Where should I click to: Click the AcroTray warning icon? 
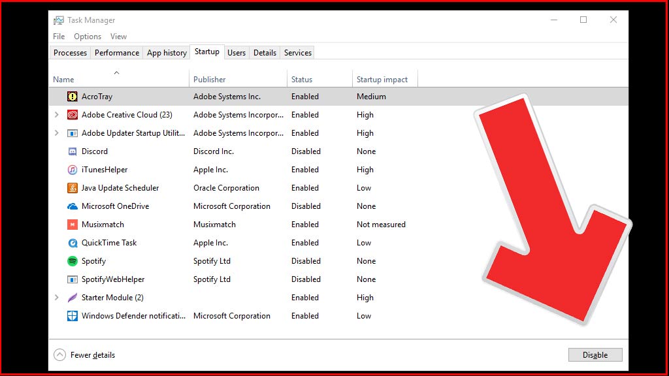coord(72,96)
